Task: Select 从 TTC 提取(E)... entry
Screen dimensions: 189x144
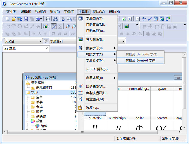Action: point(97,69)
